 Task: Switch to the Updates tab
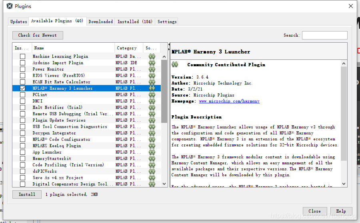(18, 22)
